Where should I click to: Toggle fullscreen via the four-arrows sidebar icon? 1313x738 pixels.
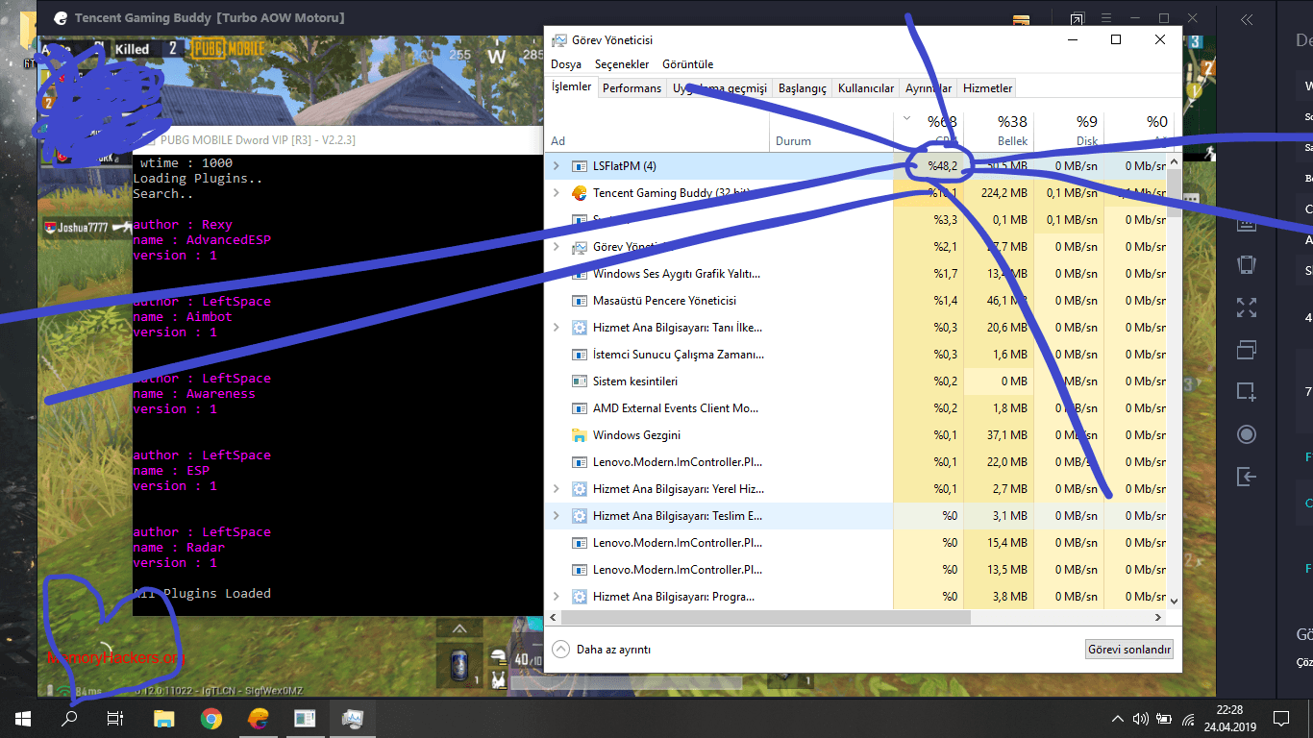click(x=1247, y=307)
